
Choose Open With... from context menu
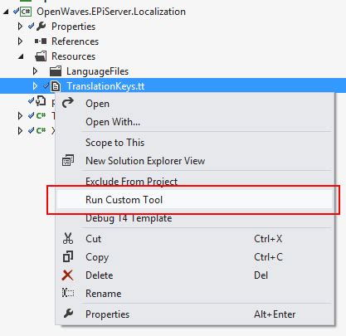click(x=113, y=122)
